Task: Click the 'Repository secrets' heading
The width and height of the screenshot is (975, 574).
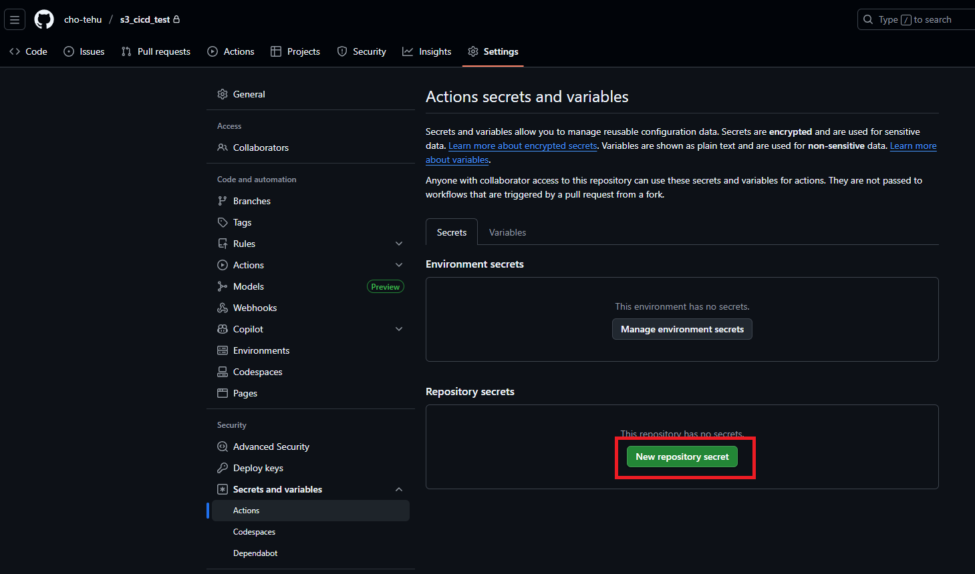Action: pos(470,392)
